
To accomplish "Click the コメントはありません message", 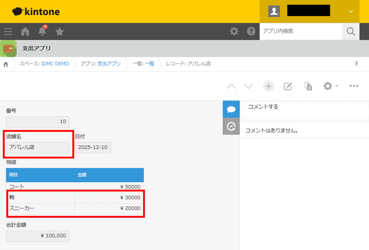I will click(x=272, y=131).
